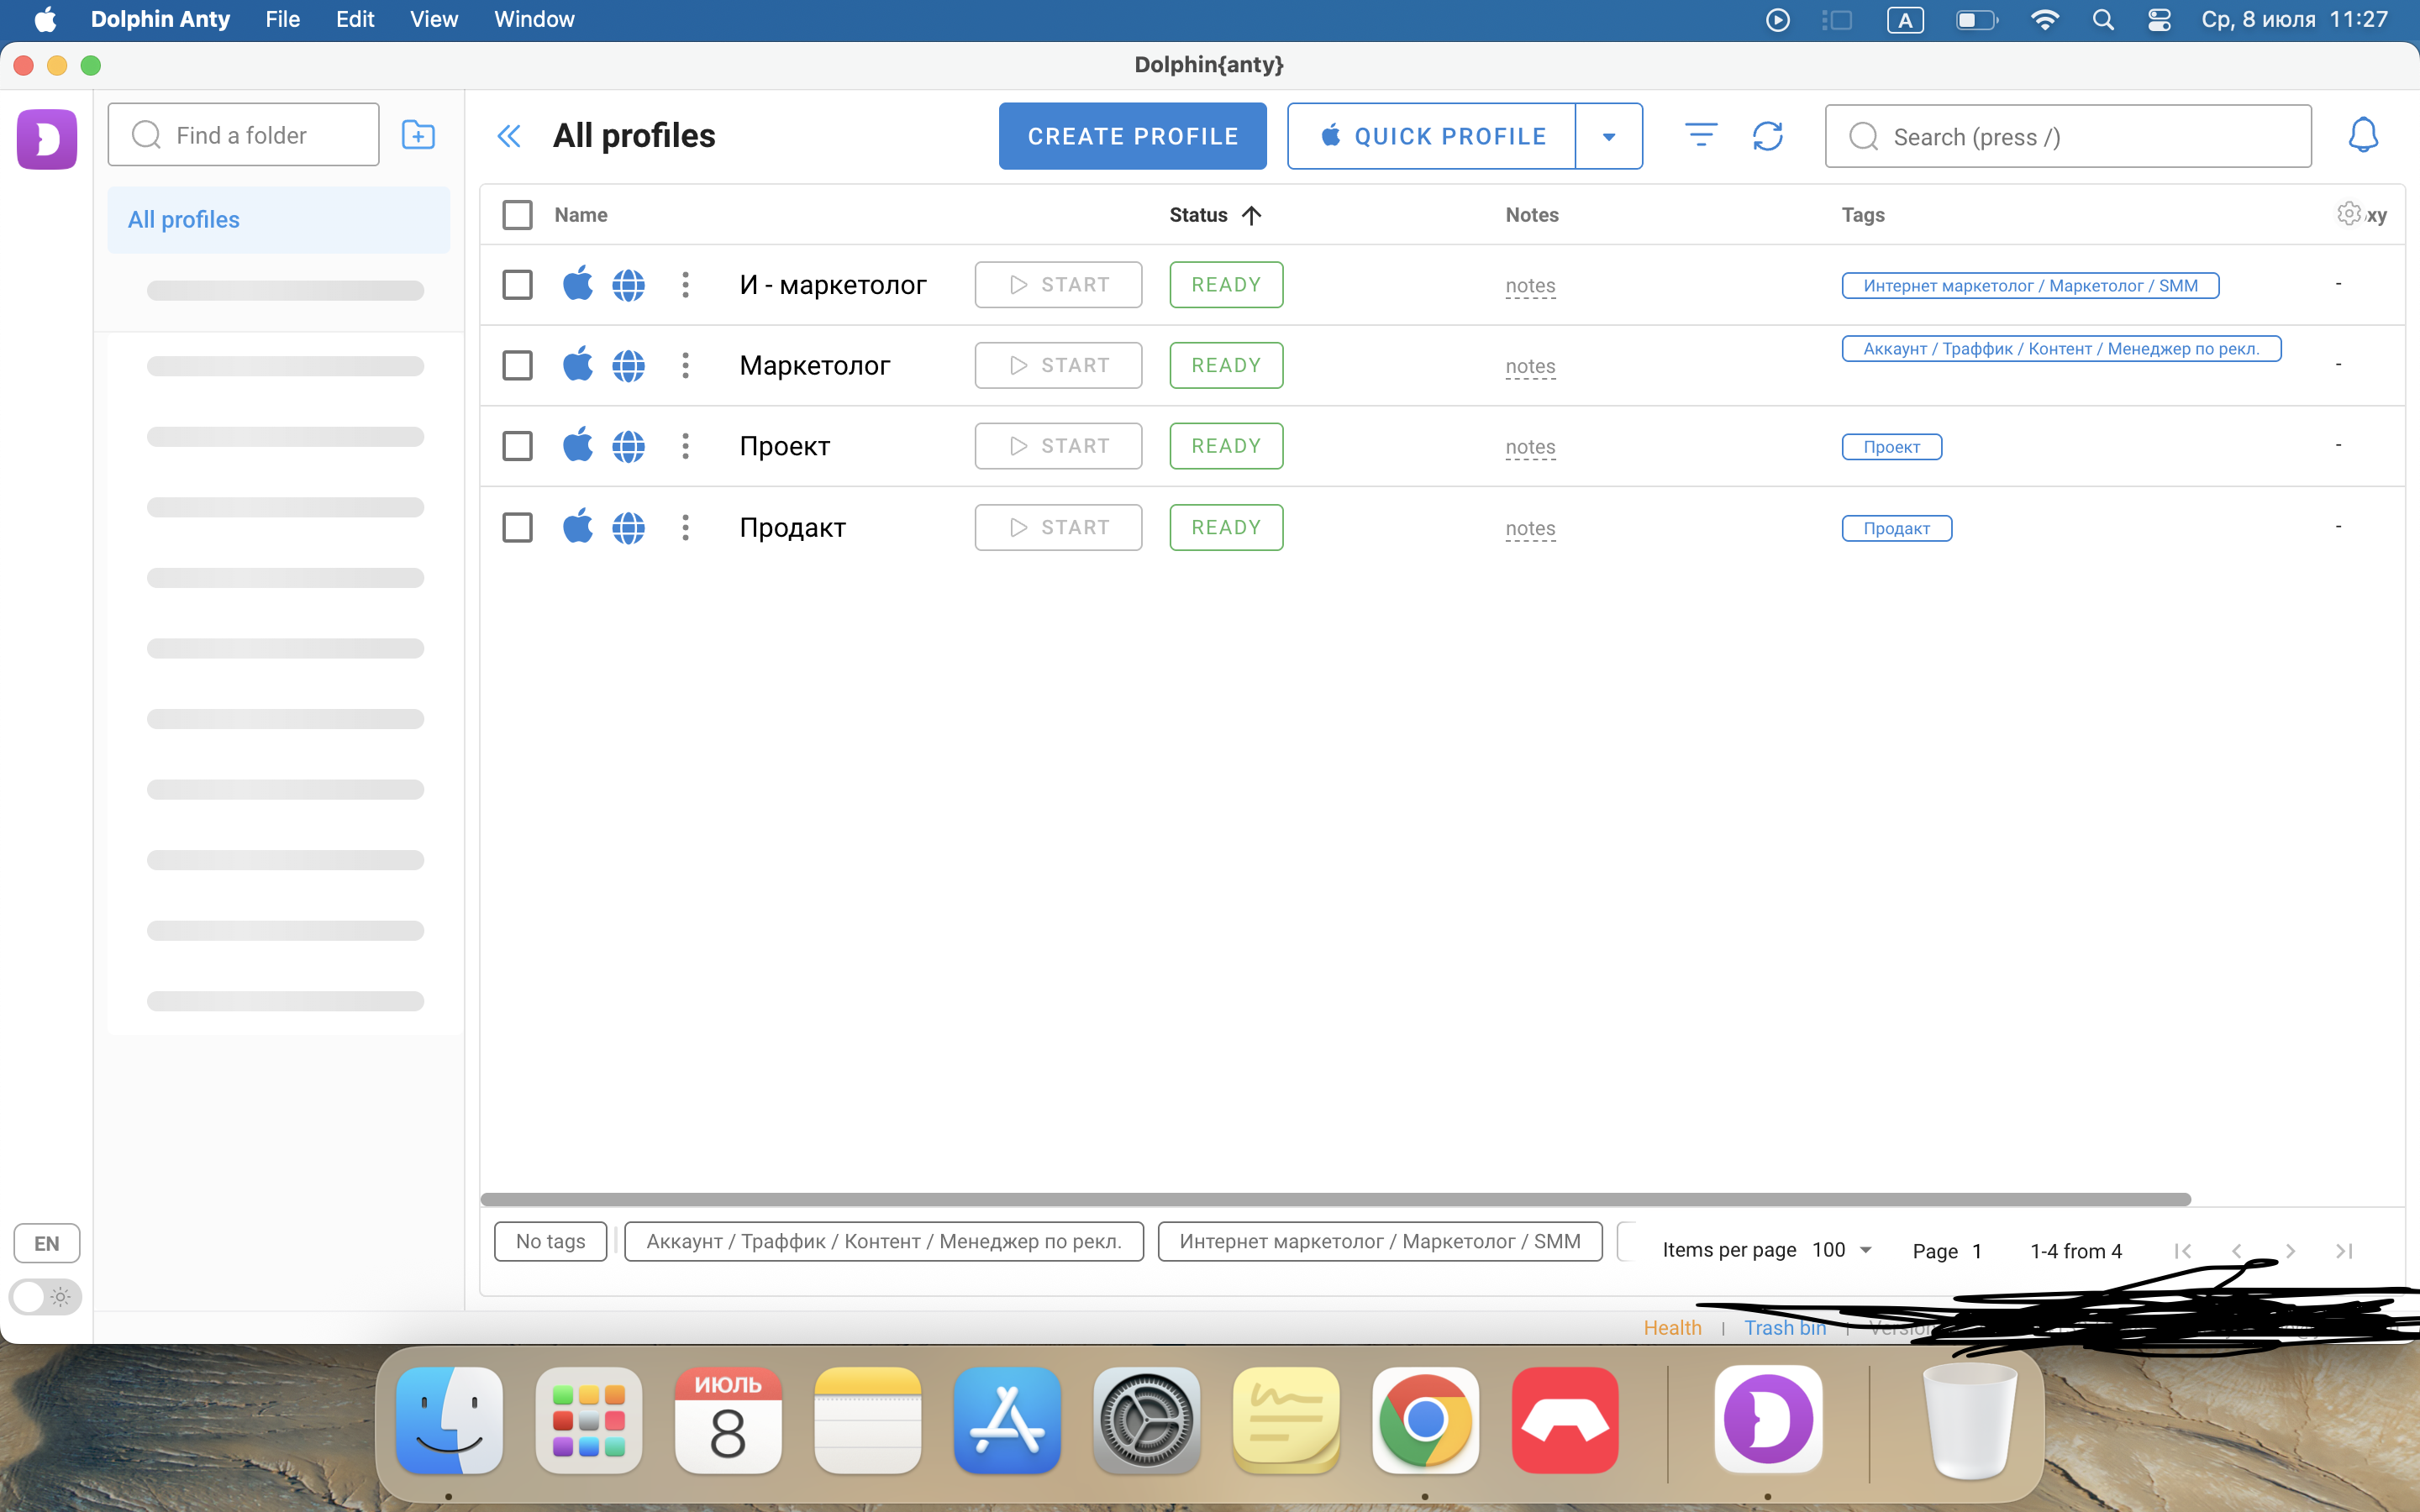Edit notes for Продакт profile
Viewport: 2420px width, 1512px height.
pyautogui.click(x=1530, y=528)
